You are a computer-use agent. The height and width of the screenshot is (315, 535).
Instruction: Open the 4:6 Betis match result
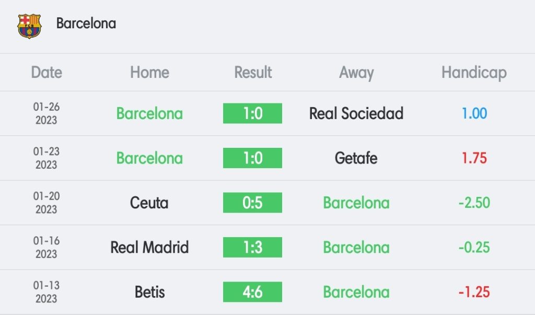pyautogui.click(x=252, y=292)
